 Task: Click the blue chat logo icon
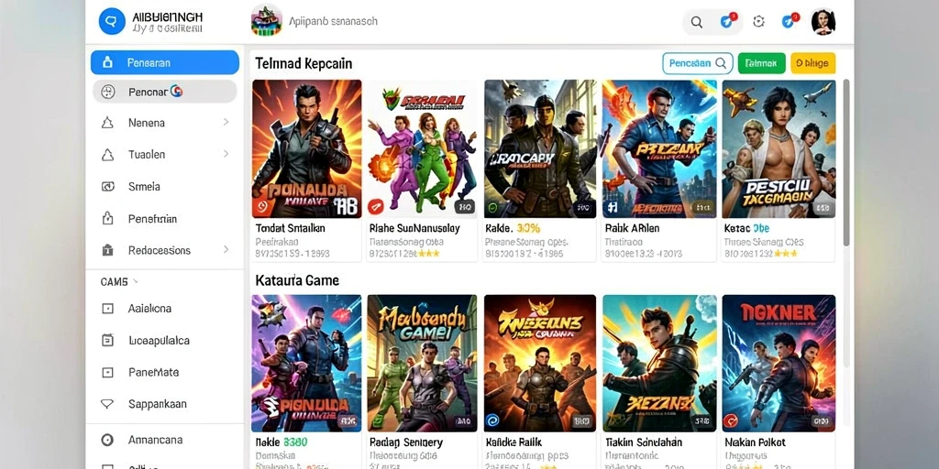[x=112, y=22]
